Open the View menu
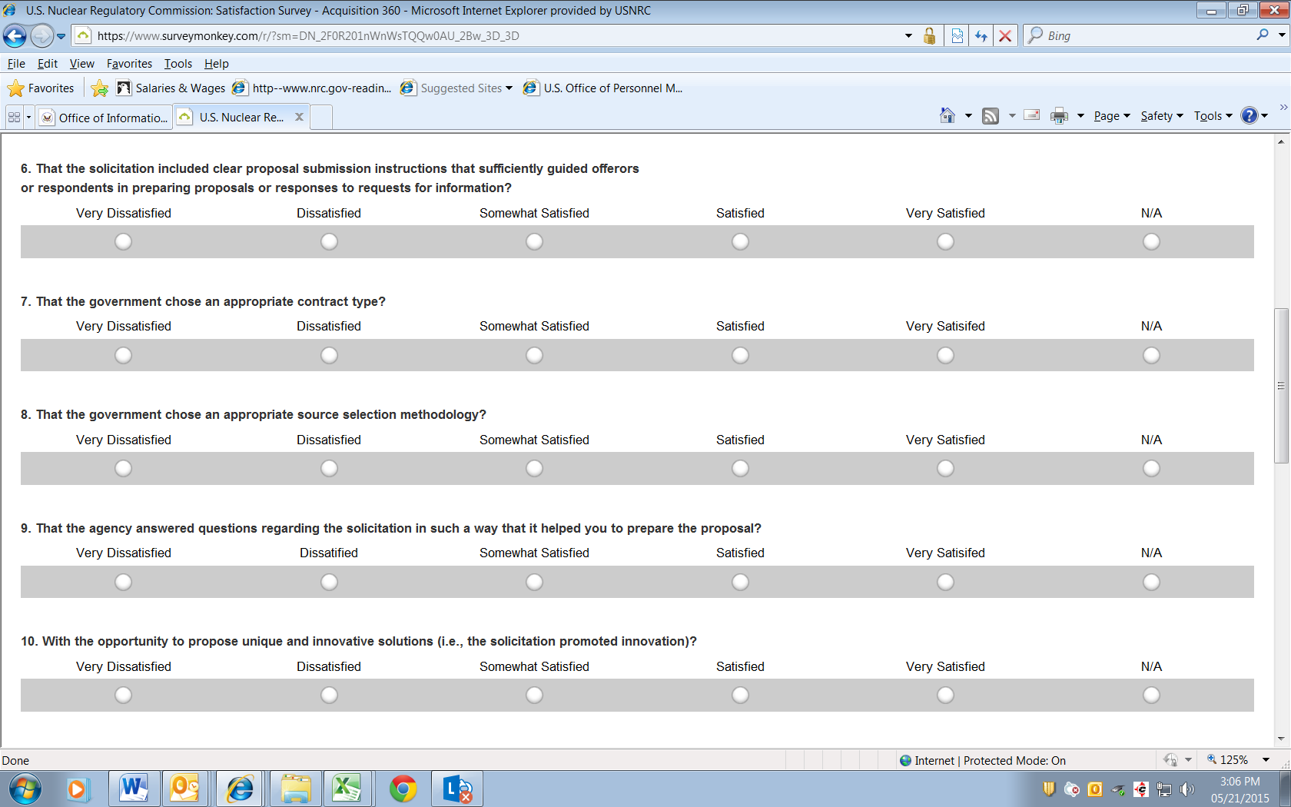 coord(82,64)
